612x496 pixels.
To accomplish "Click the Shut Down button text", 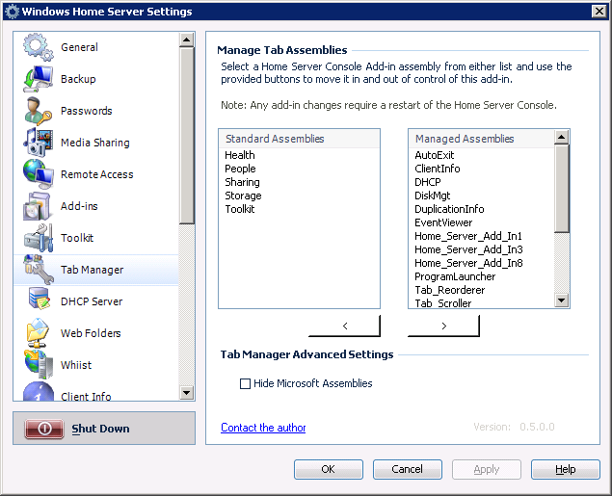I will tap(100, 429).
